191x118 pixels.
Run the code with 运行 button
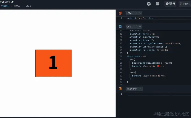click(x=170, y=4)
